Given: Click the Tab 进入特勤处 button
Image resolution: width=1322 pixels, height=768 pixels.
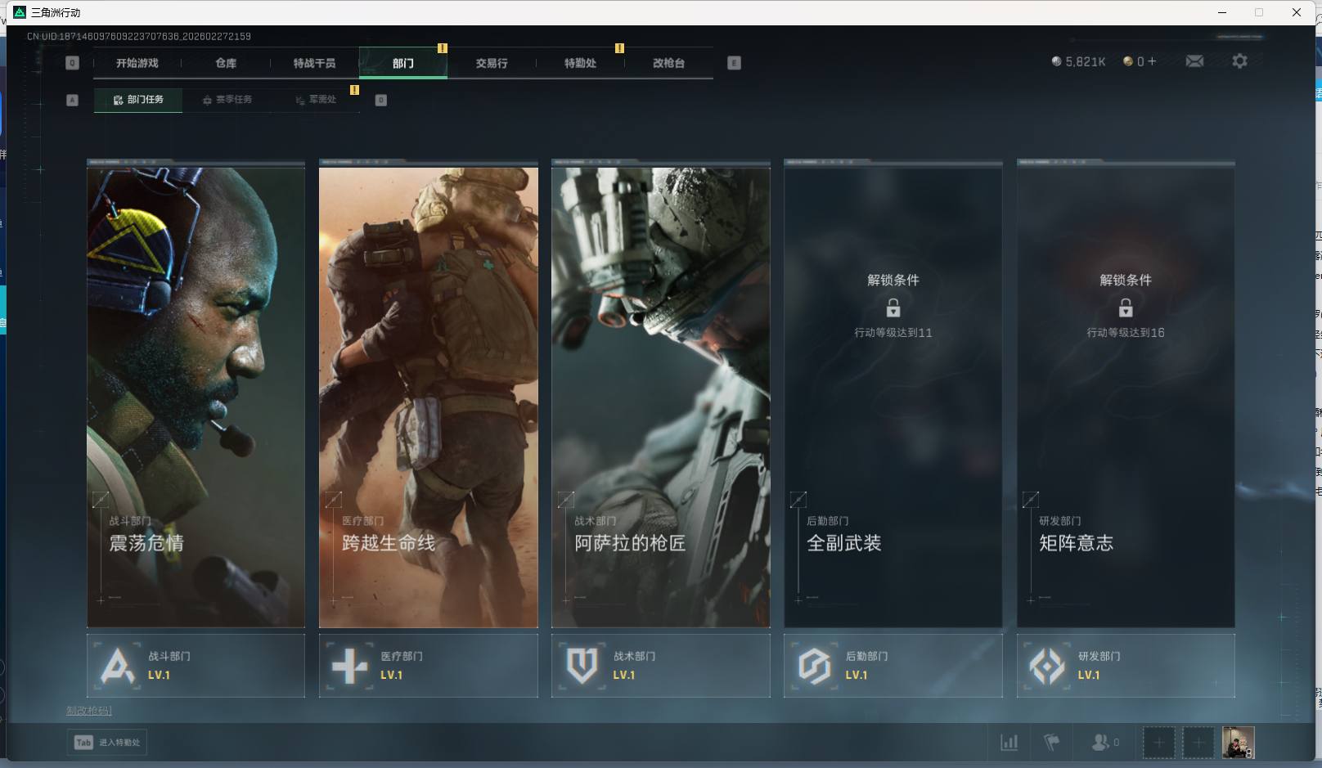Looking at the screenshot, I should click(x=107, y=743).
